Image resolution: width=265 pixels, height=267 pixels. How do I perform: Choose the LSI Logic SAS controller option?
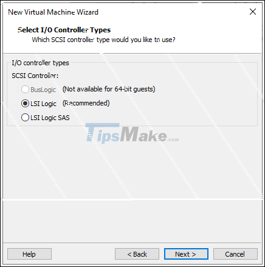25,118
